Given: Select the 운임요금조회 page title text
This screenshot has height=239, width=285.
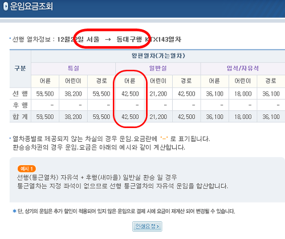Looking at the screenshot, I should (31, 6).
